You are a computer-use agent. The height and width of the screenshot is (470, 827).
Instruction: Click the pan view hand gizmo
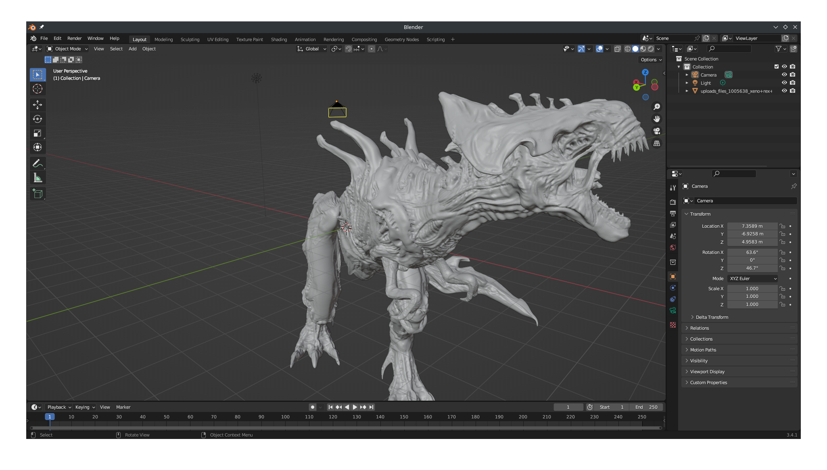pyautogui.click(x=657, y=119)
